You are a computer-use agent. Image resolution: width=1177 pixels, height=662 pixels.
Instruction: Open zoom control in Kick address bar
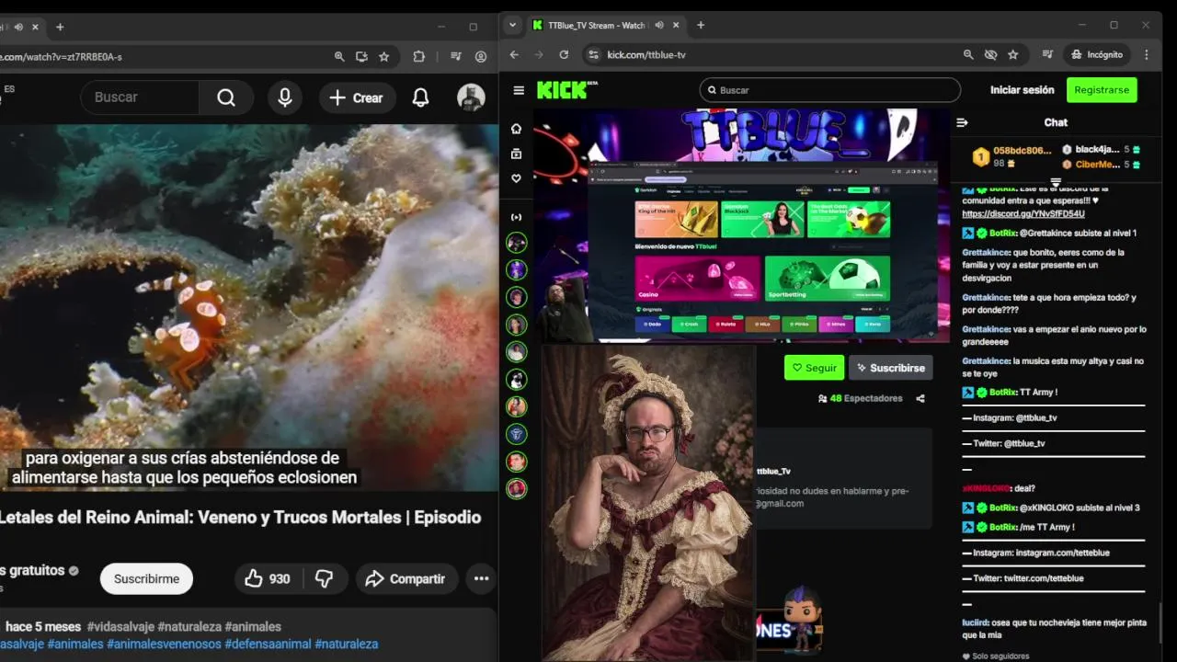968,55
